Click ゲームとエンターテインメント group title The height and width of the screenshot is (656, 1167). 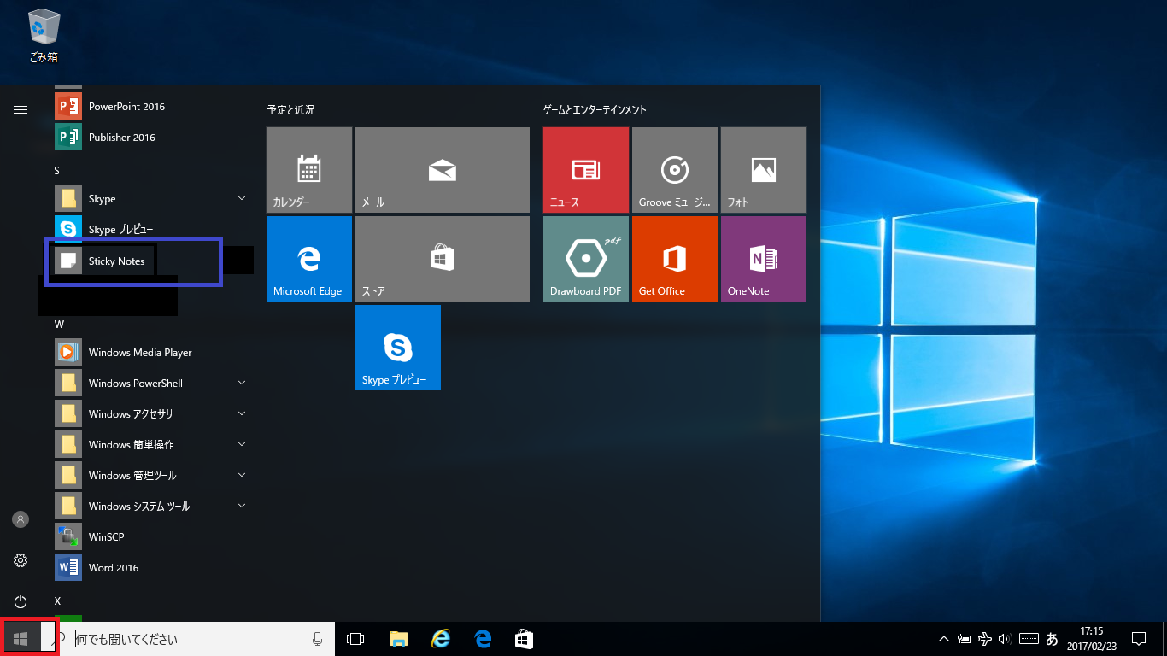tap(595, 110)
